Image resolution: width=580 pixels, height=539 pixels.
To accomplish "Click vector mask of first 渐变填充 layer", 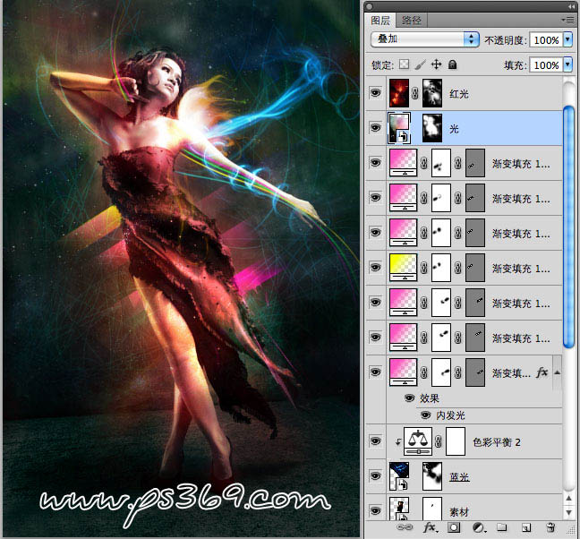I will [475, 163].
